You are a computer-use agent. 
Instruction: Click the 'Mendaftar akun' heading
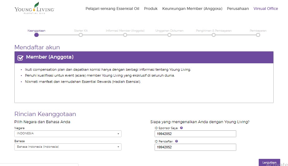point(37,47)
